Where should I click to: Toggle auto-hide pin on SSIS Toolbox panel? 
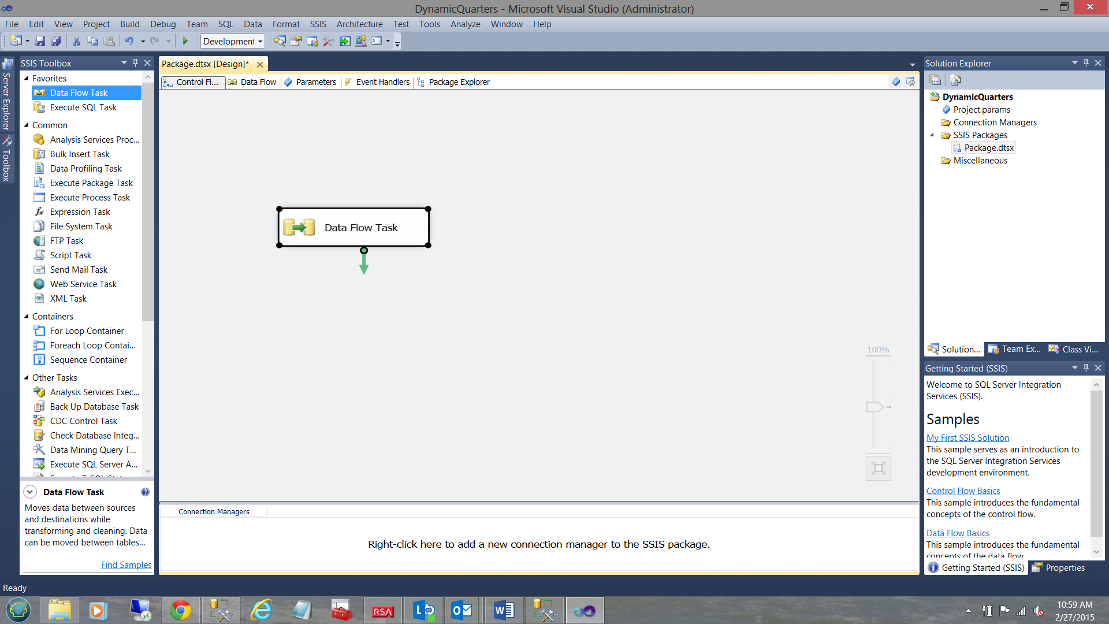click(x=135, y=63)
